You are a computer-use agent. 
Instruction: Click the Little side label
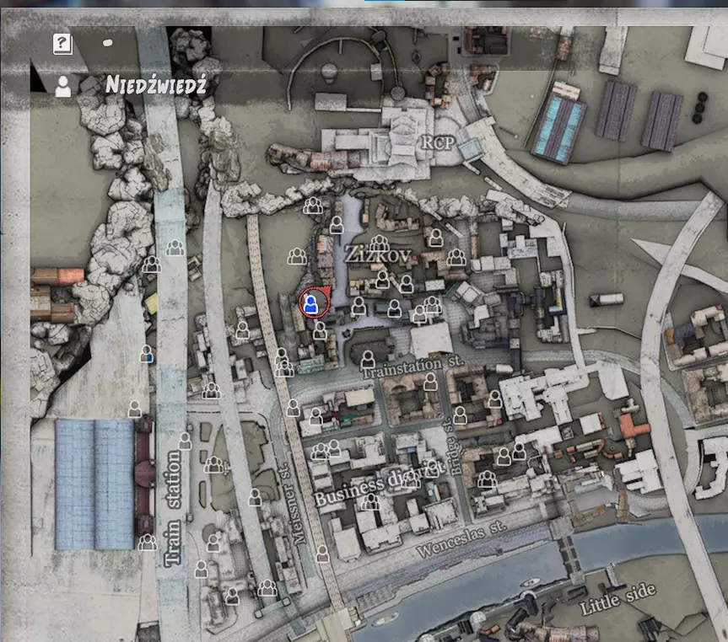[x=618, y=598]
